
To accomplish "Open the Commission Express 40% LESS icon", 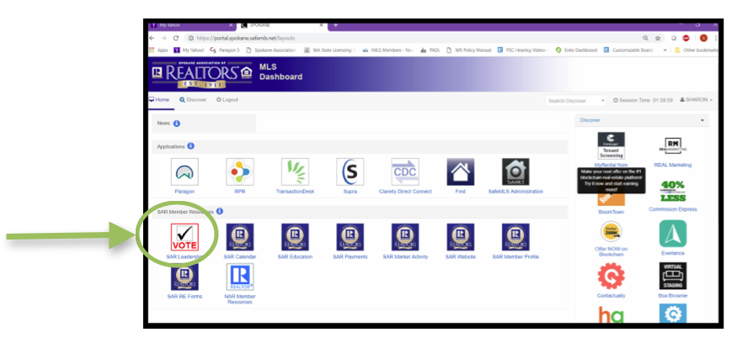I will pos(673,192).
